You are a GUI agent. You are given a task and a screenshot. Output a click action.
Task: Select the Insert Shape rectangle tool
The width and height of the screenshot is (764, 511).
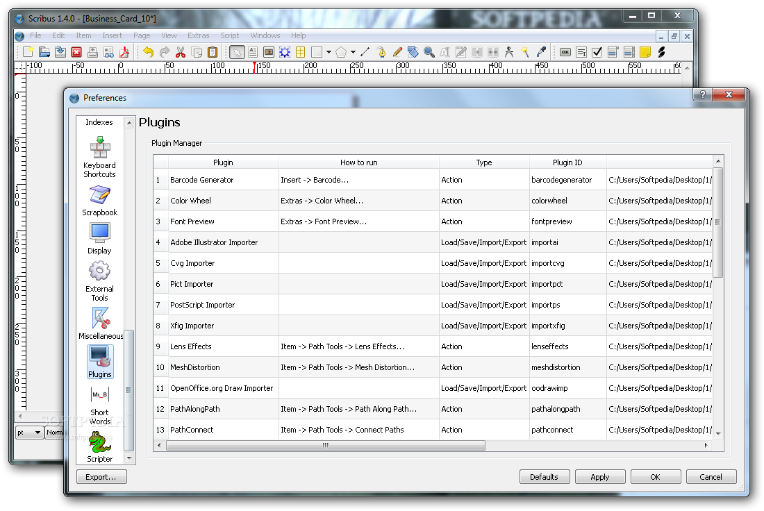pos(317,52)
